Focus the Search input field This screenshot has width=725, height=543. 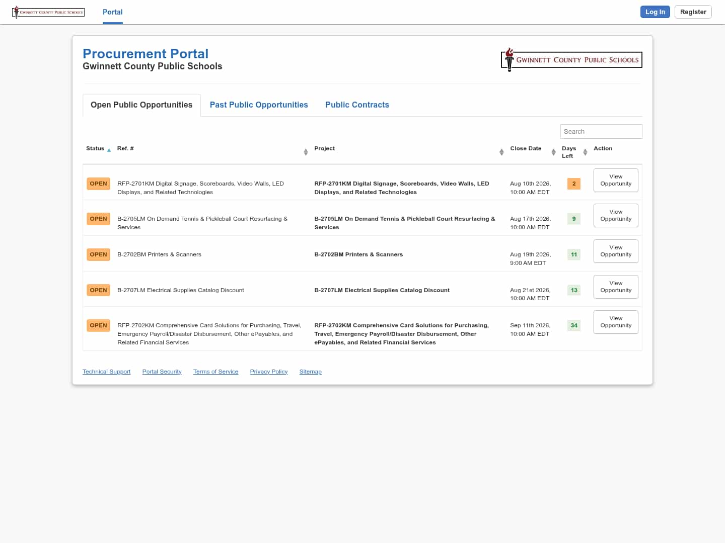601,131
